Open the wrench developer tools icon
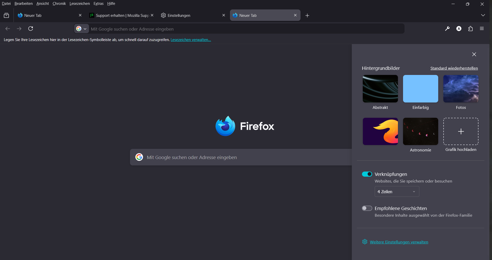The image size is (492, 260). point(447,29)
